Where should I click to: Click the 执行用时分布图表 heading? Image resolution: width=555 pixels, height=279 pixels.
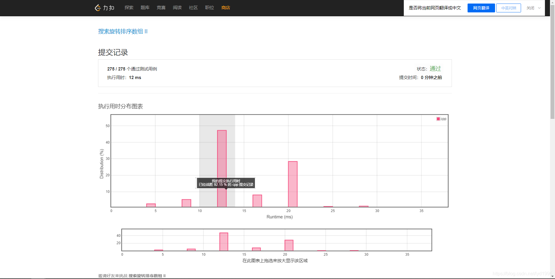[121, 106]
